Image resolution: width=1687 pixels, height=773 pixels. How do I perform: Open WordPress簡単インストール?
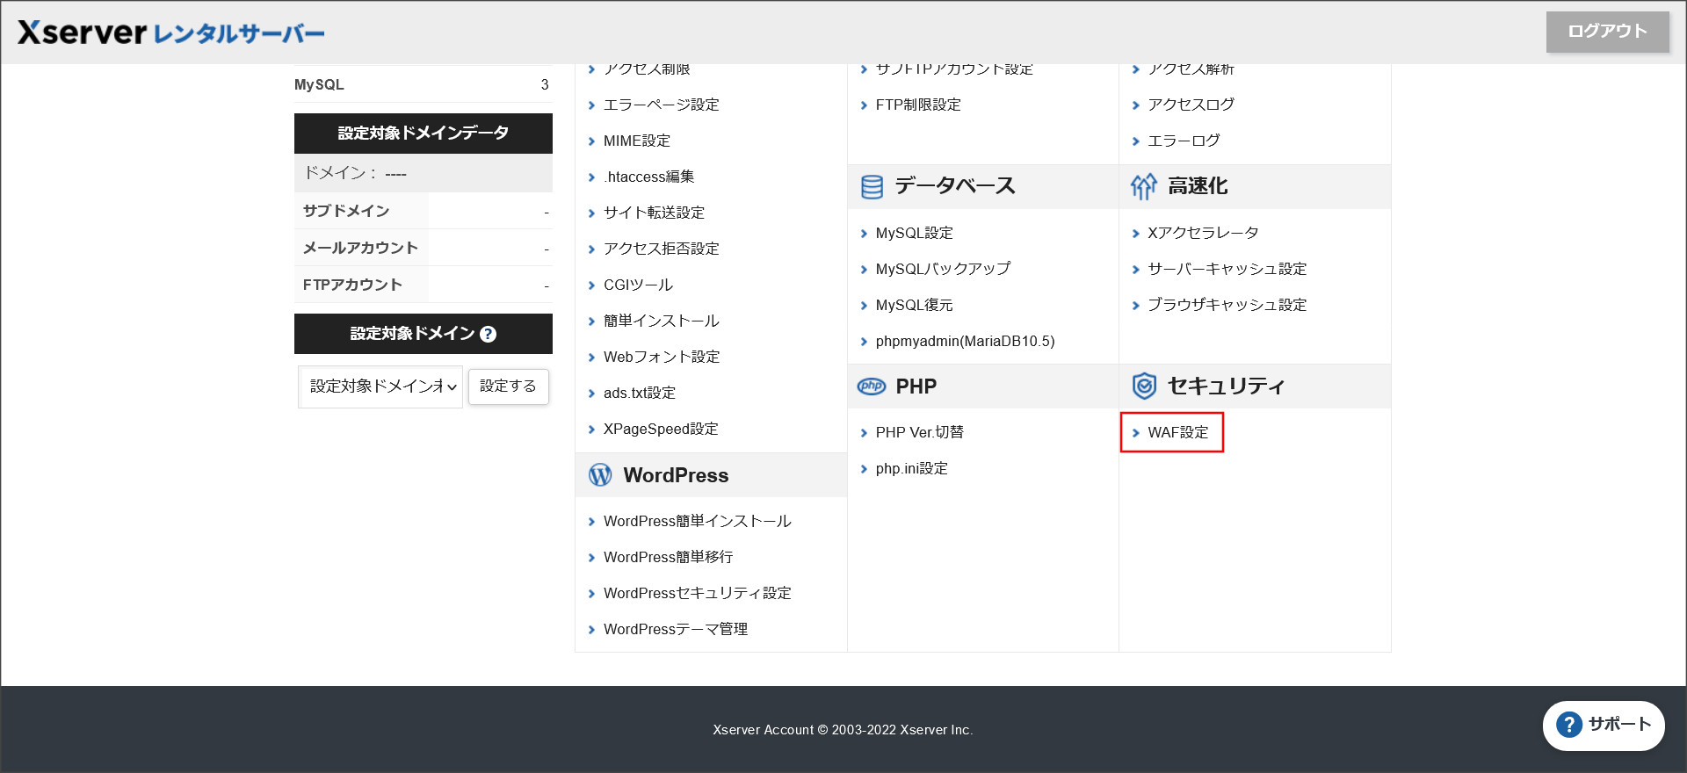697,521
